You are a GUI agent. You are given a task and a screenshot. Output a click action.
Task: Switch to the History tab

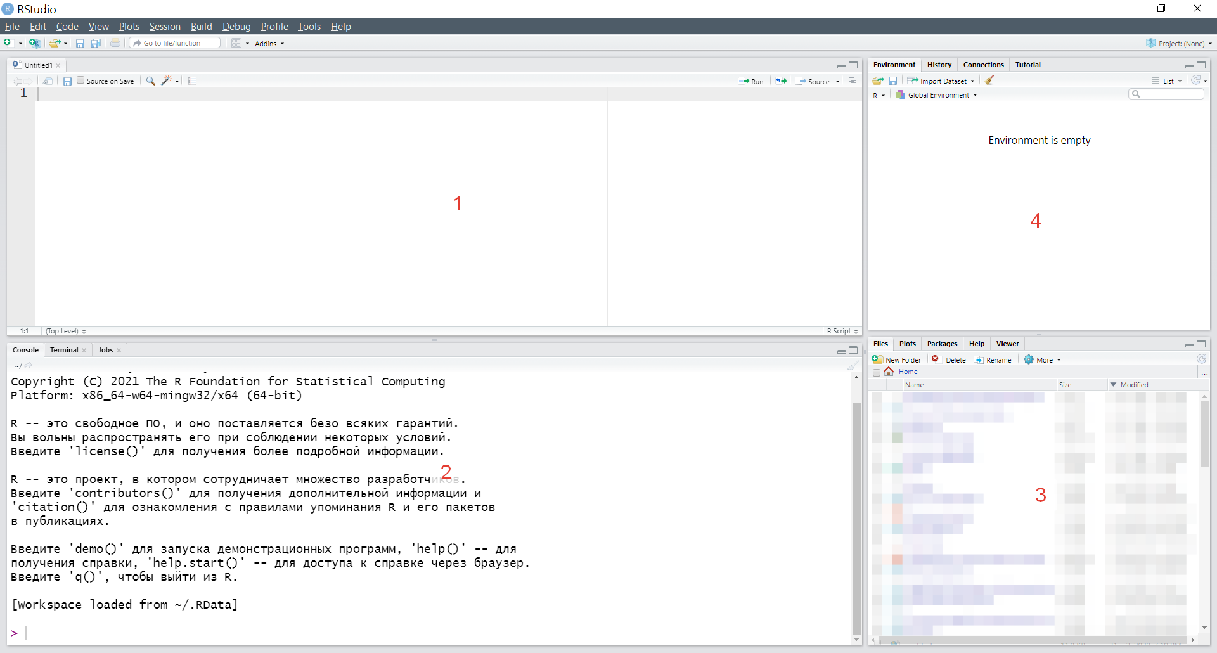[939, 65]
